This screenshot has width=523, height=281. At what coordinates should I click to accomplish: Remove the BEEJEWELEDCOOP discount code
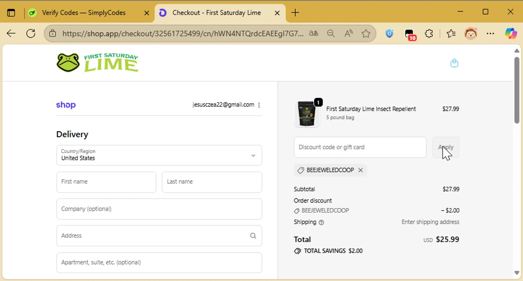(x=361, y=170)
